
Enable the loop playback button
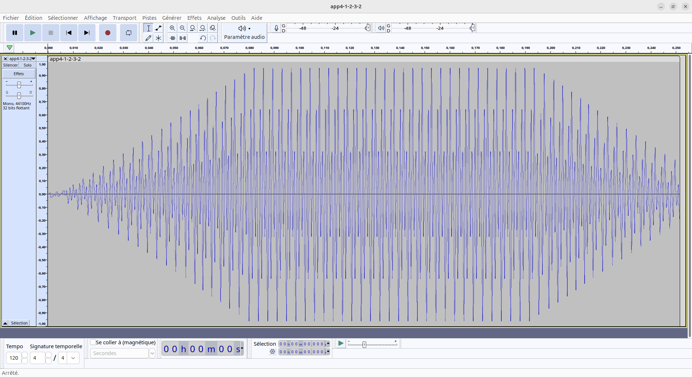click(129, 33)
